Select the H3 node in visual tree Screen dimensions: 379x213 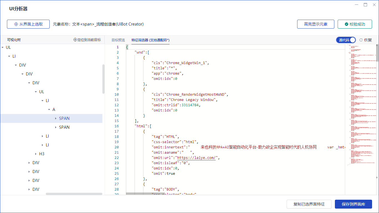point(42,154)
